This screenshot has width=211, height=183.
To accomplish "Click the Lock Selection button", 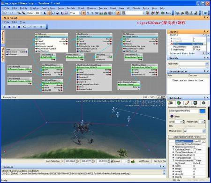I will tap(53, 161).
